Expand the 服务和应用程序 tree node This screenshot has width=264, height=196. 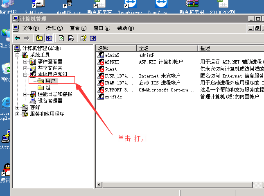coord(17,114)
